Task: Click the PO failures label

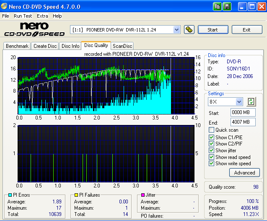Action: [x=152, y=216]
